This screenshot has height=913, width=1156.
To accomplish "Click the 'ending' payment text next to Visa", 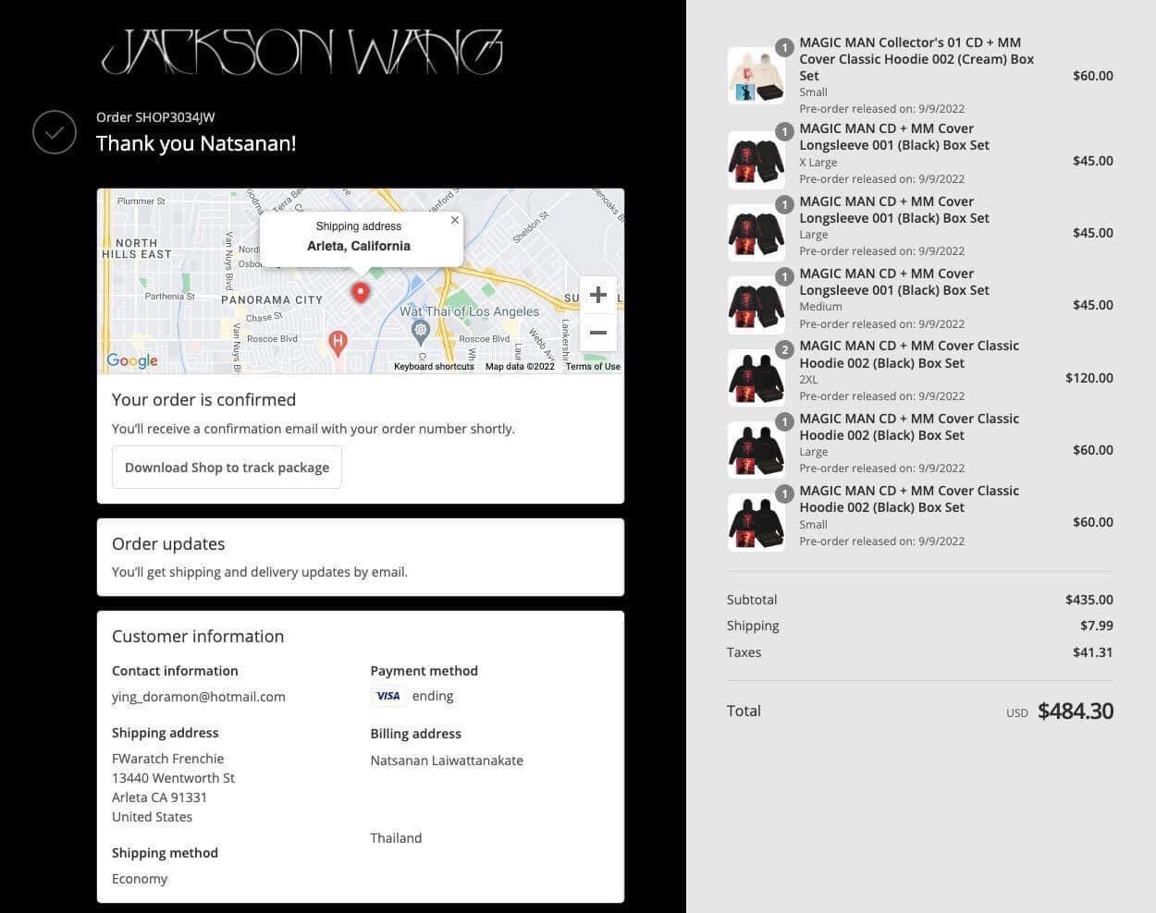I will point(433,696).
